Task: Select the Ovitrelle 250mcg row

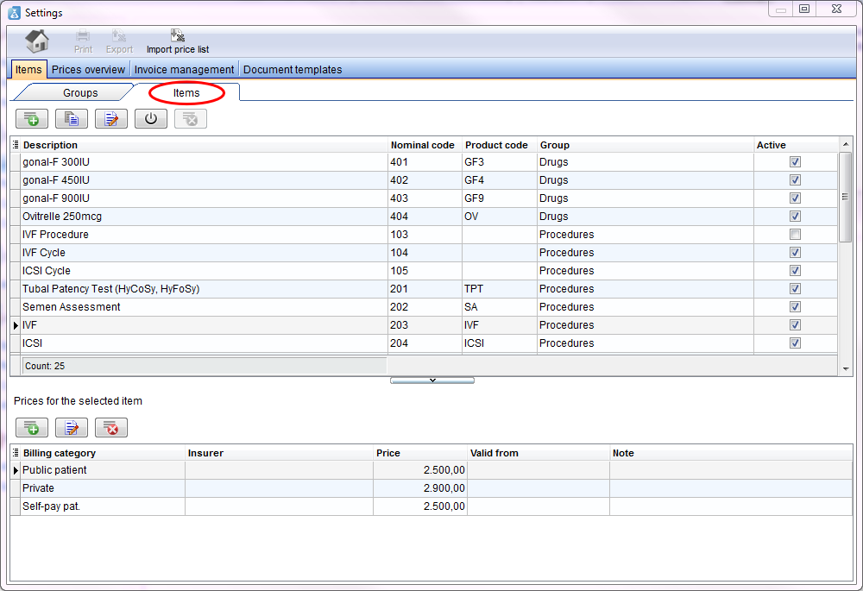Action: (424, 217)
